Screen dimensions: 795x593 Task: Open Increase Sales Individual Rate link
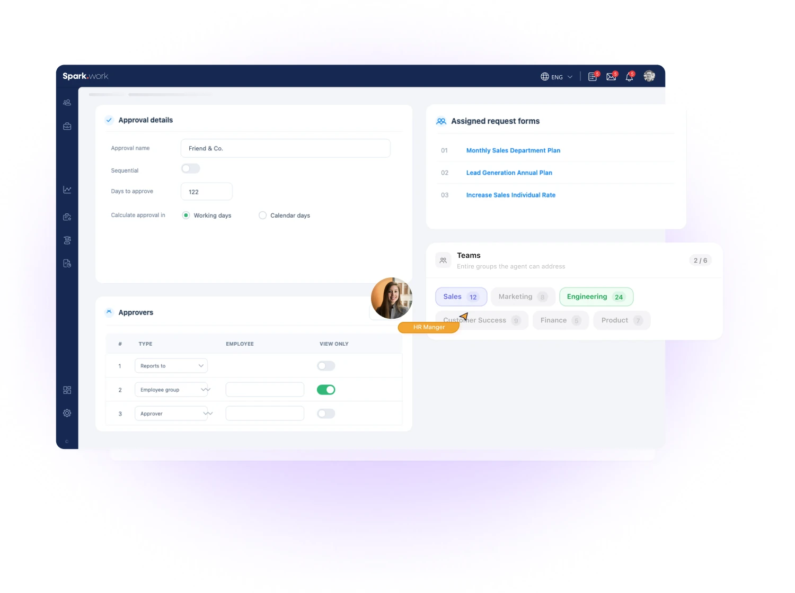coord(511,195)
